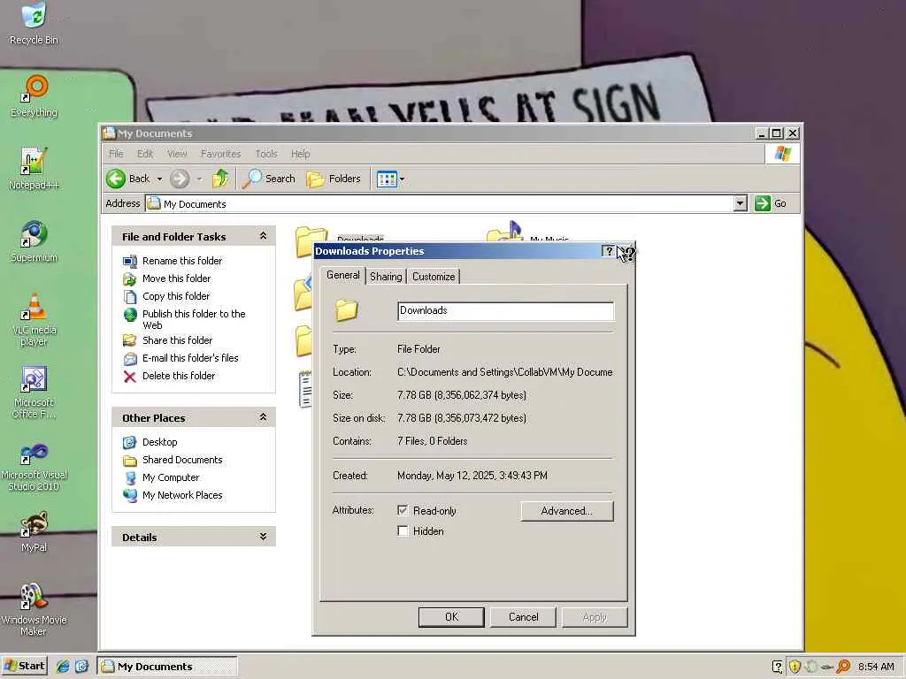Viewport: 906px width, 679px height.
Task: Click the Shared Documents folder icon
Action: [129, 460]
